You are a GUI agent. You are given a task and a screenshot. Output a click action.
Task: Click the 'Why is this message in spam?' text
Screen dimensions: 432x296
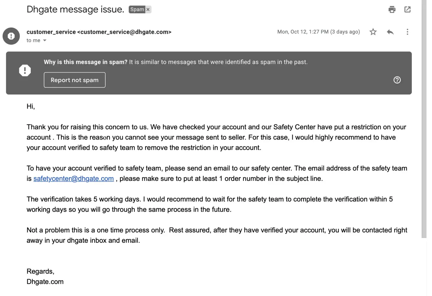click(x=86, y=62)
